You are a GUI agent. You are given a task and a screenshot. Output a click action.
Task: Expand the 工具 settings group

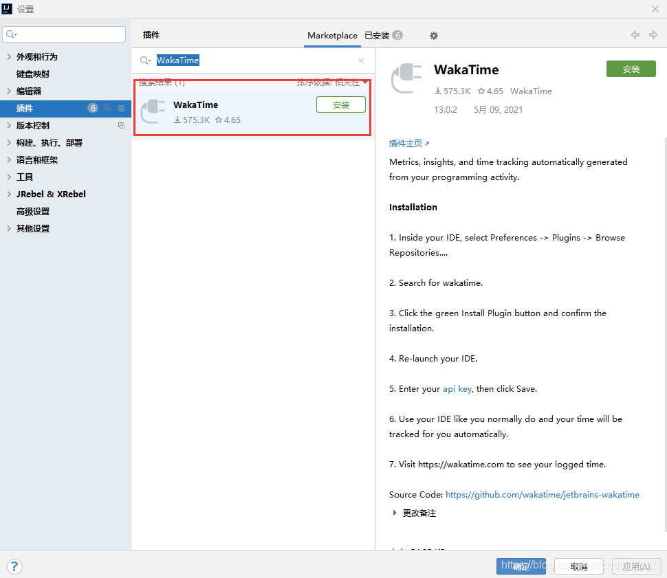click(9, 177)
